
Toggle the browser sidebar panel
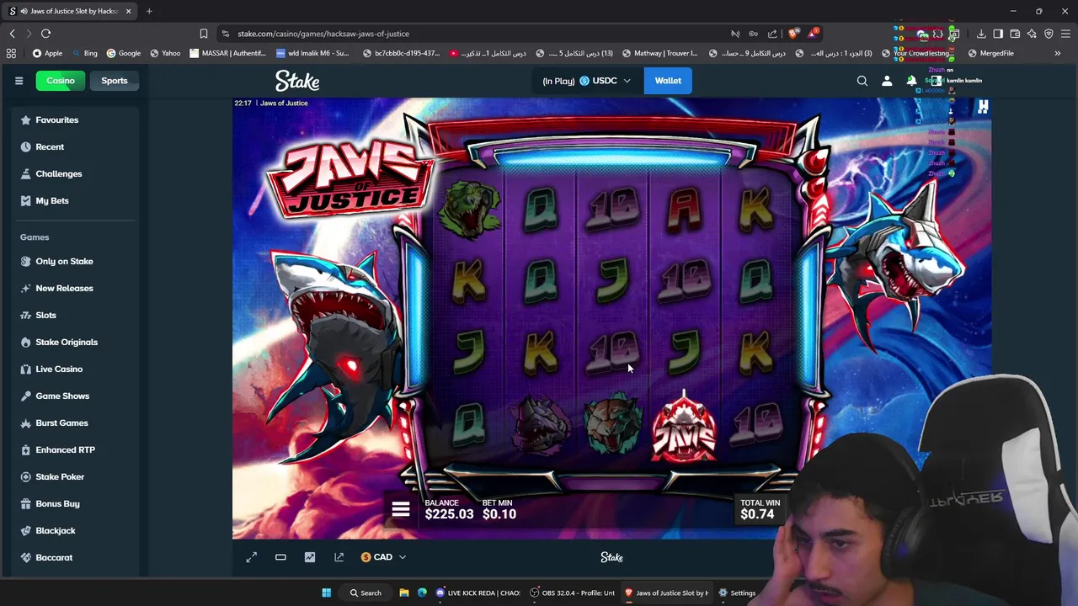click(x=998, y=34)
